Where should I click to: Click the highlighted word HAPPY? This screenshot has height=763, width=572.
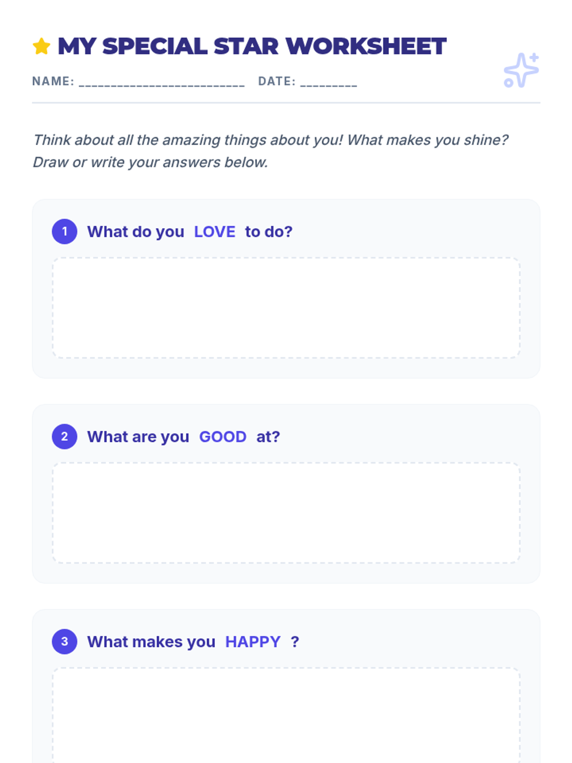pos(253,642)
